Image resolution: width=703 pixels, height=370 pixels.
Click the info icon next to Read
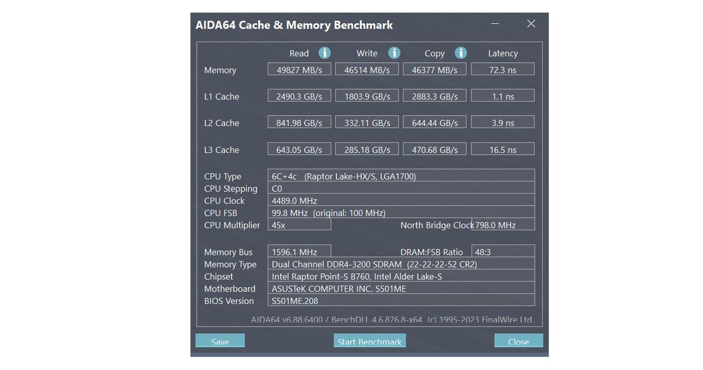(324, 53)
